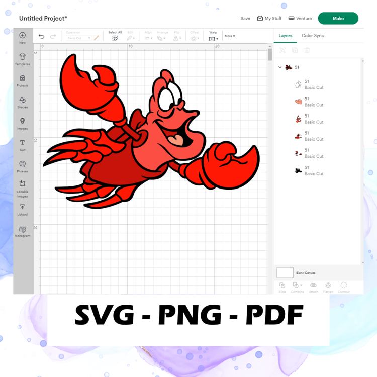This screenshot has width=377, height=377.
Task: Click the Attach tool
Action: coord(313,288)
